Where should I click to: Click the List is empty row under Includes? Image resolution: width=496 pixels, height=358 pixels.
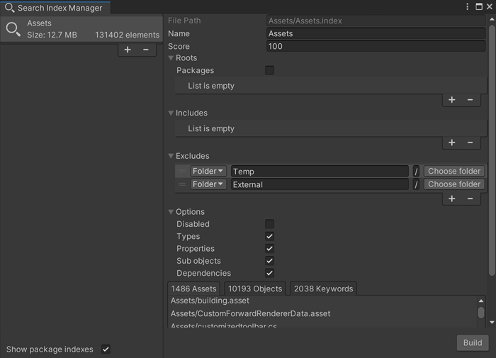coord(331,128)
